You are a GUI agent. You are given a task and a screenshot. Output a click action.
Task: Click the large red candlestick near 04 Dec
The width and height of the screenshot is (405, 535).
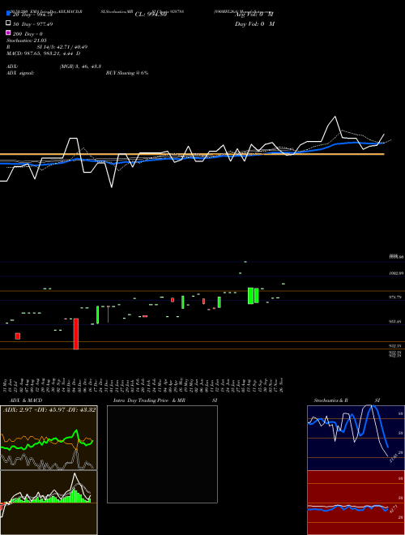click(75, 334)
